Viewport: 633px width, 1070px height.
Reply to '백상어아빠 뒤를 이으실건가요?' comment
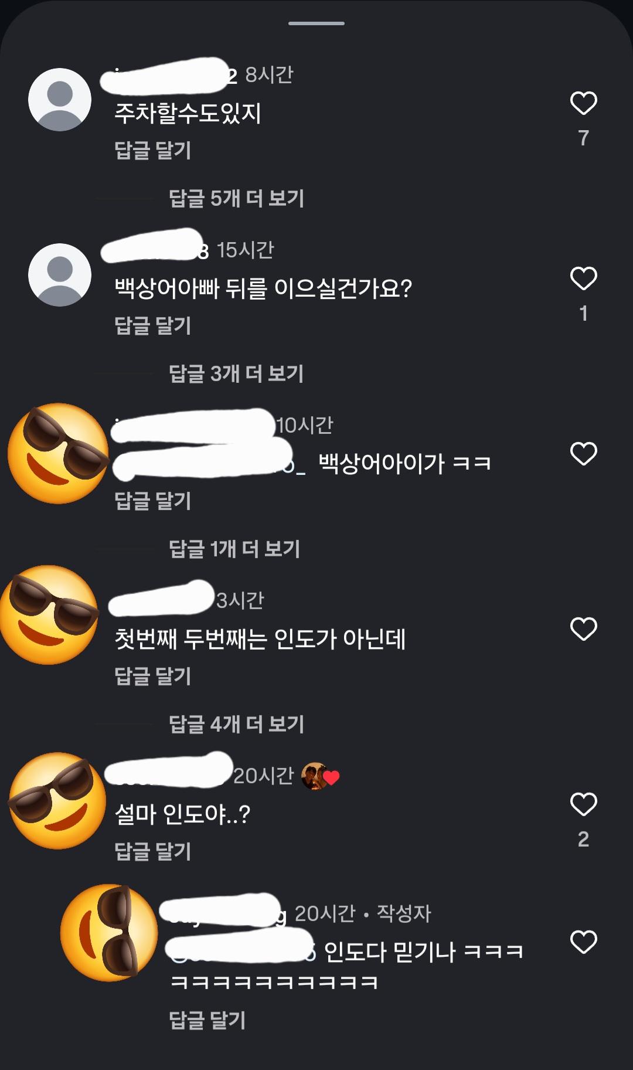click(x=153, y=325)
